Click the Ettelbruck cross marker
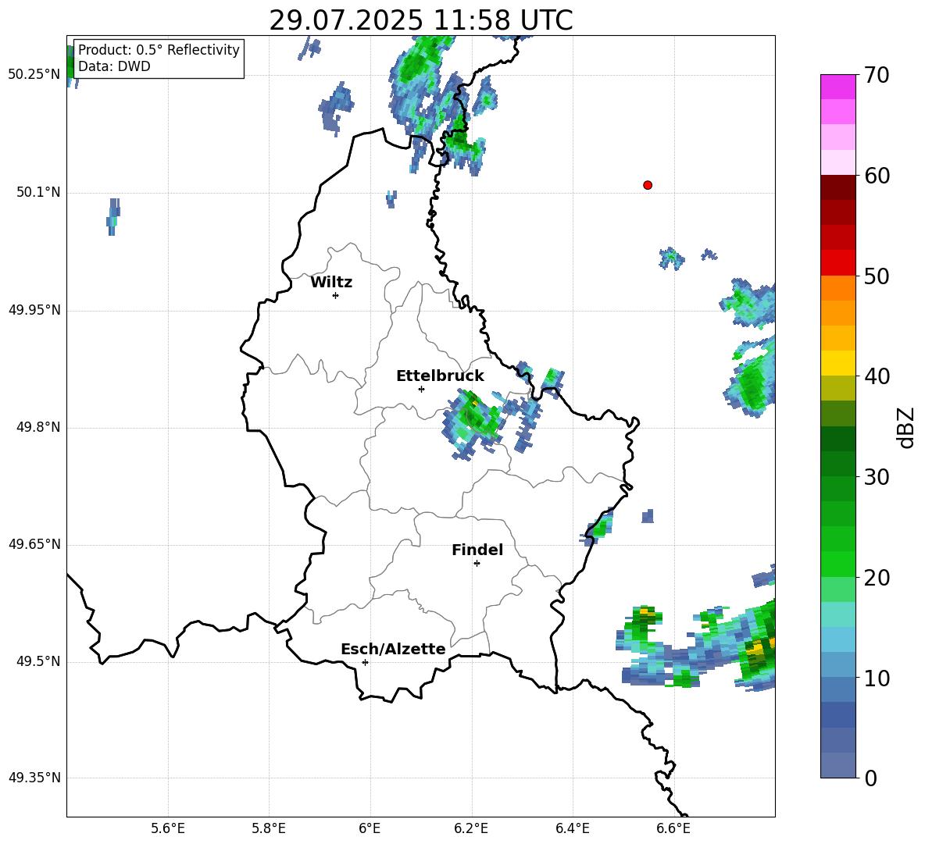 [x=421, y=389]
